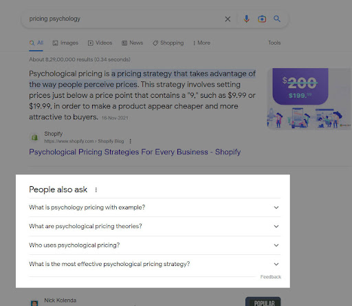Clear the search box with X icon
This screenshot has width=352, height=306.
click(228, 19)
